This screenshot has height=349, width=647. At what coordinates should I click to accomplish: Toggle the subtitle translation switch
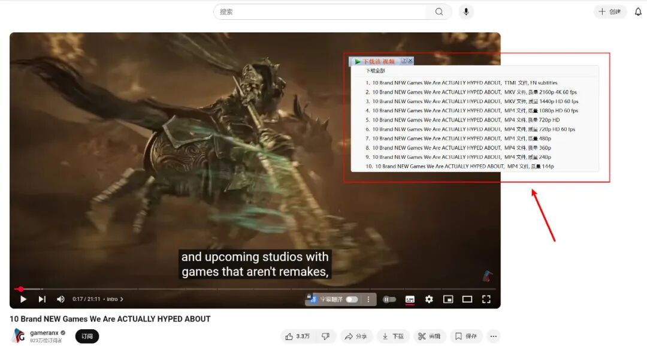coord(352,299)
